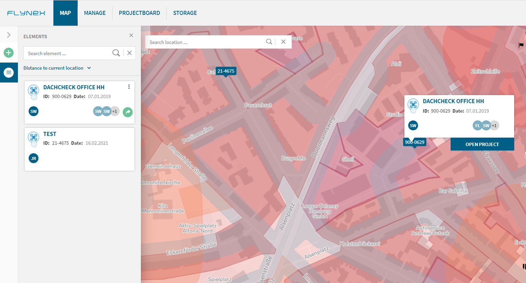526x283 pixels.
Task: Click the location search magnifier icon
Action: point(269,42)
